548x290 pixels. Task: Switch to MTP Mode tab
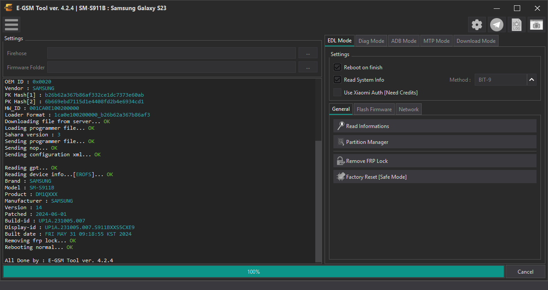pyautogui.click(x=436, y=41)
